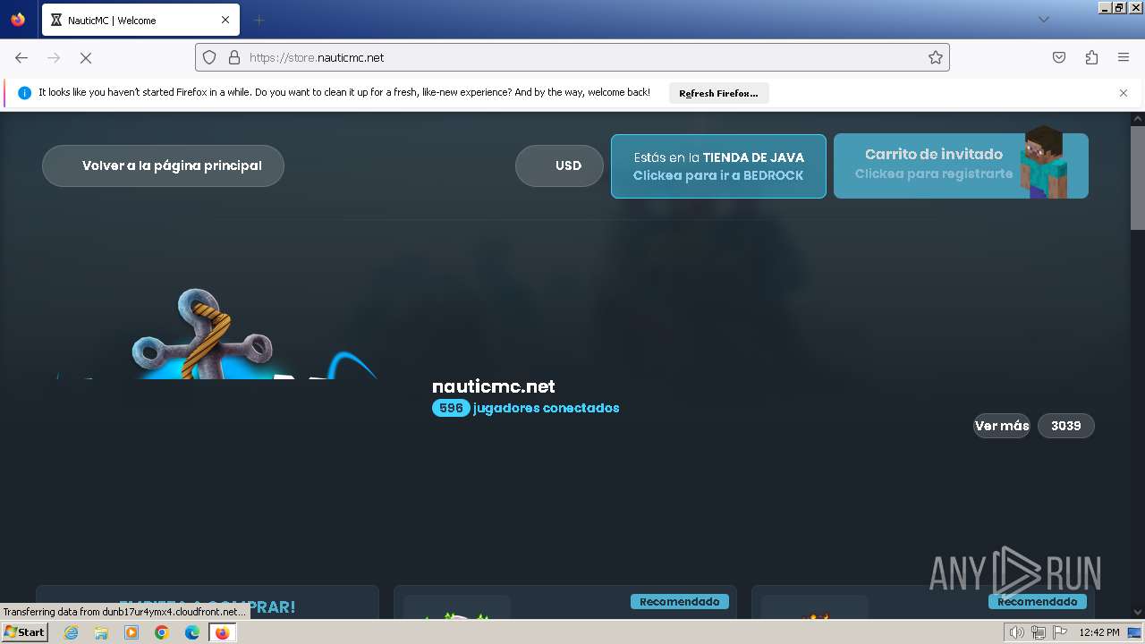Open Save to Pocket

coord(1059,57)
